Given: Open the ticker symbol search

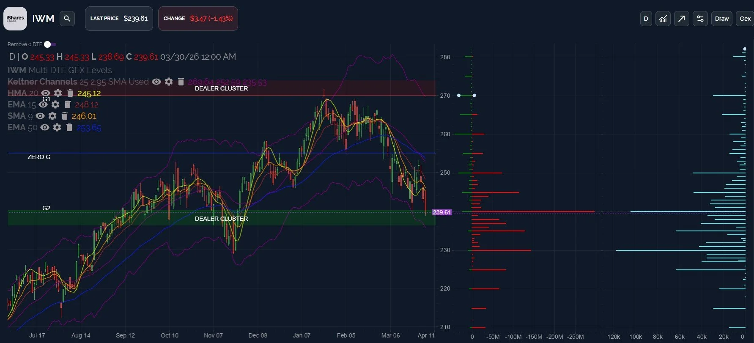Looking at the screenshot, I should point(67,19).
